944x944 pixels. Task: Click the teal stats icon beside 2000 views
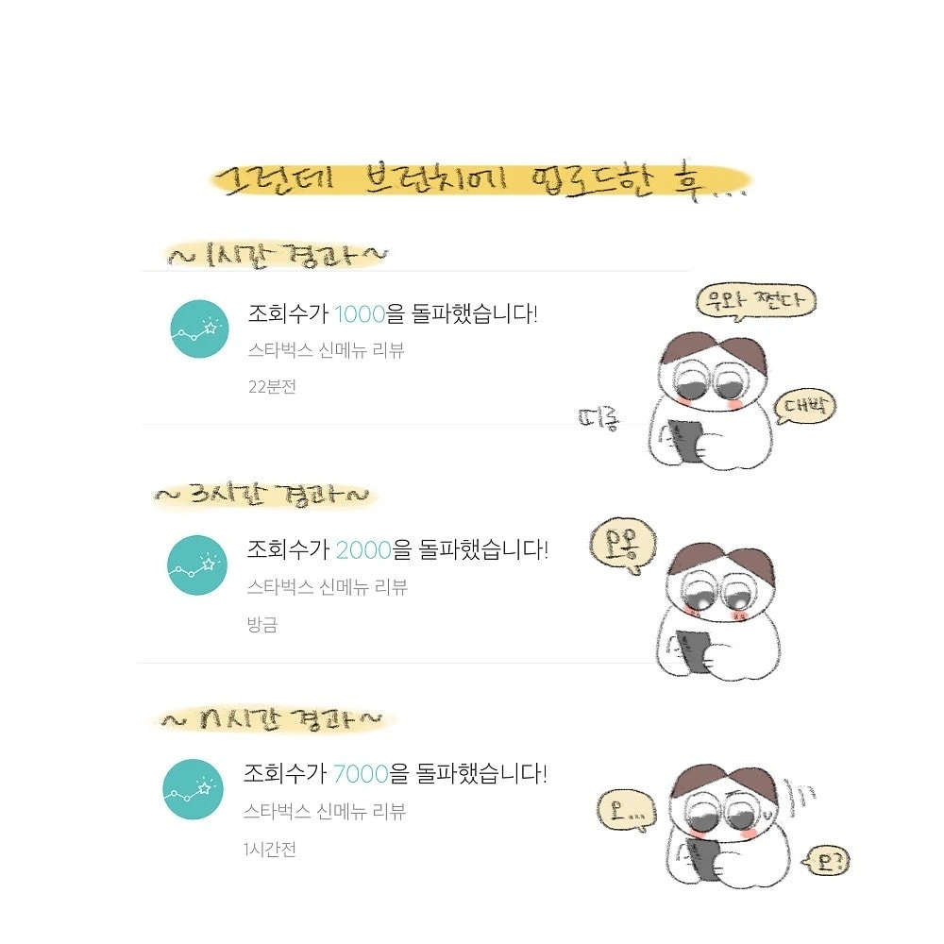197,565
